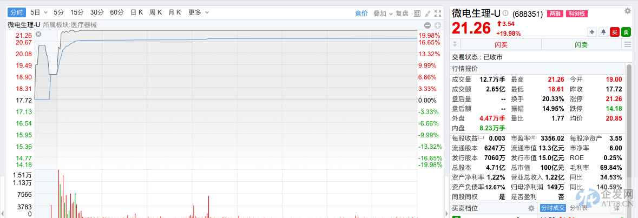Screen dimensions: 638x218
Task: Add stock to watchlist with plus button
Action: coord(592,32)
